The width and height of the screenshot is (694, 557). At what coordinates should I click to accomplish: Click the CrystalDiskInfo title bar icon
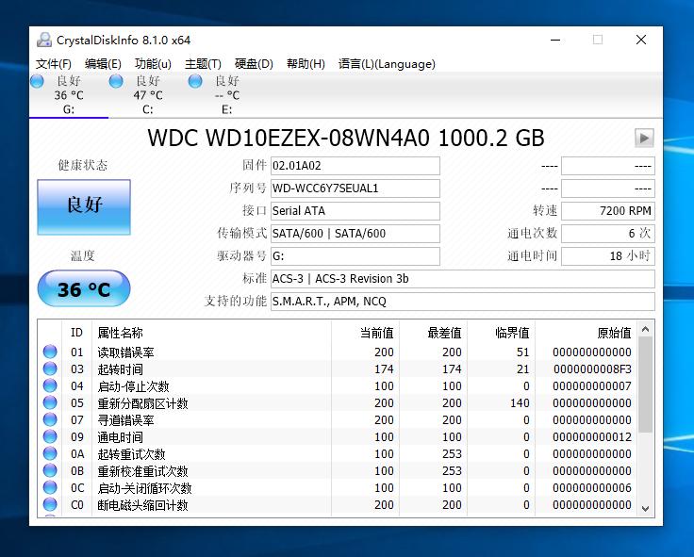43,40
